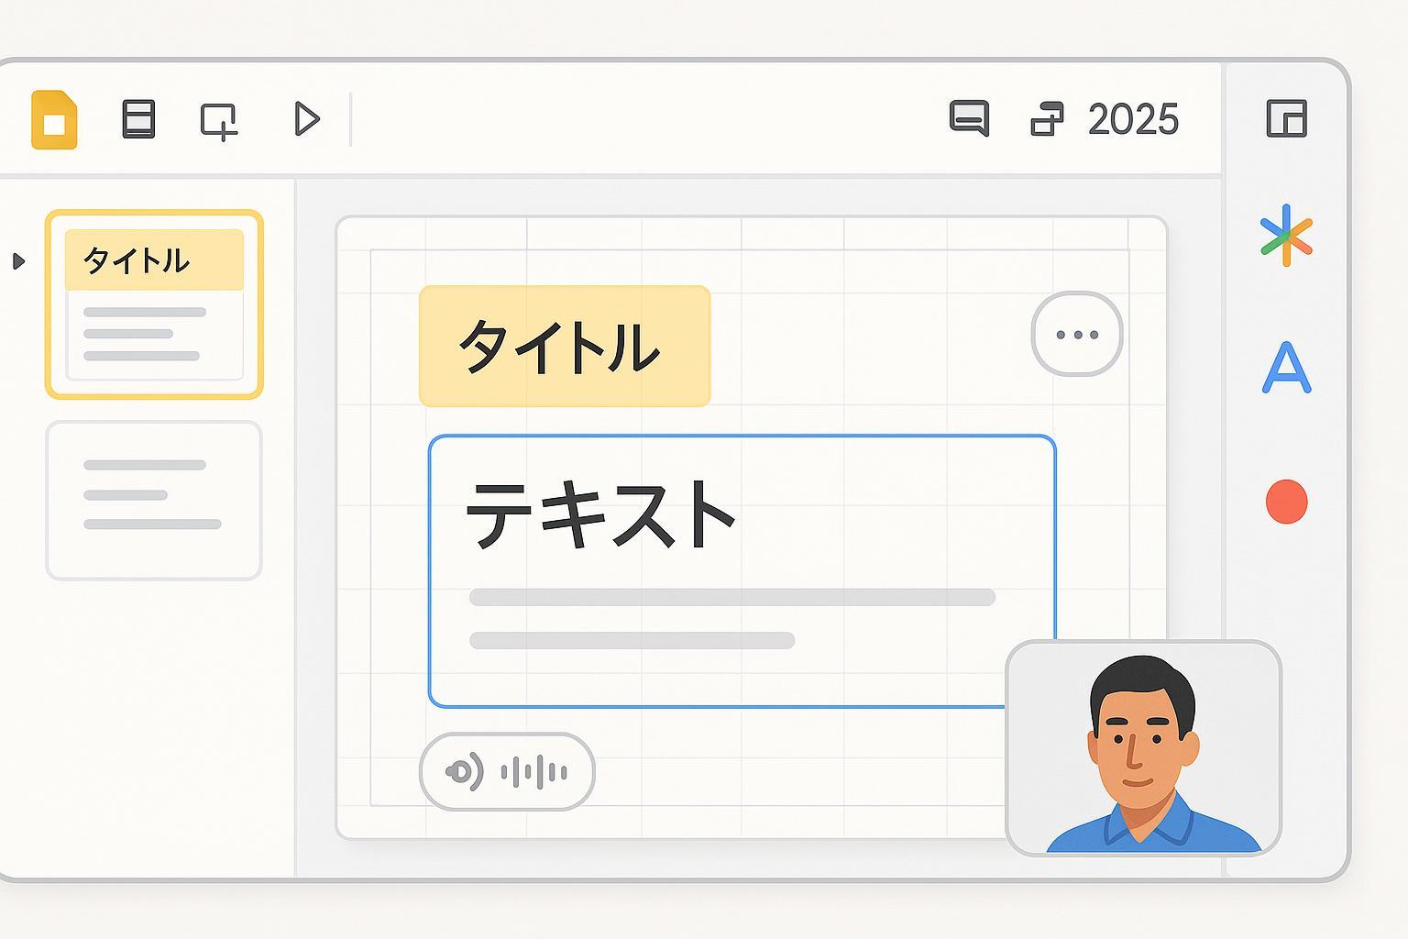Click the share icon beside 2025
1408x939 pixels.
pyautogui.click(x=1047, y=119)
